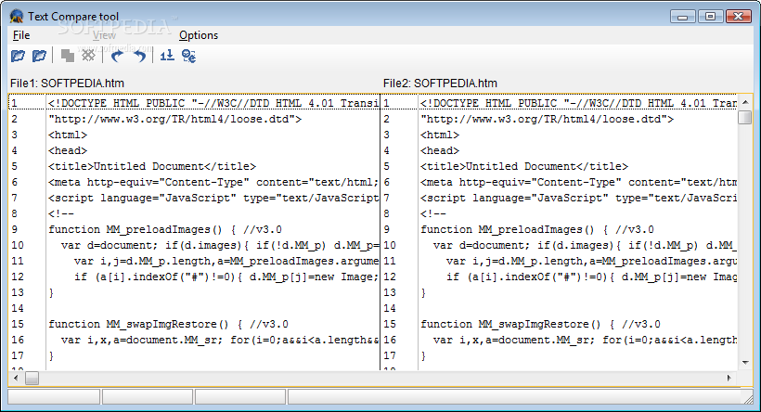Select the var d=document line in File1 pane

(x=219, y=245)
